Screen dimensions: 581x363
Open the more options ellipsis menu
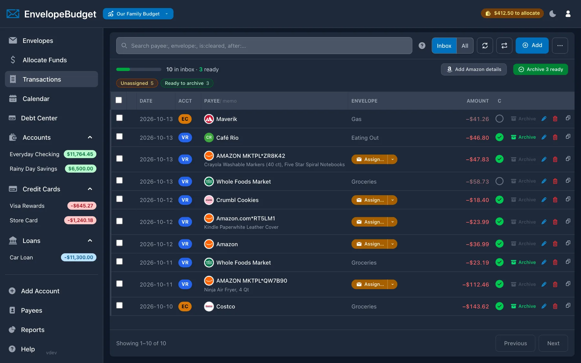pos(560,45)
